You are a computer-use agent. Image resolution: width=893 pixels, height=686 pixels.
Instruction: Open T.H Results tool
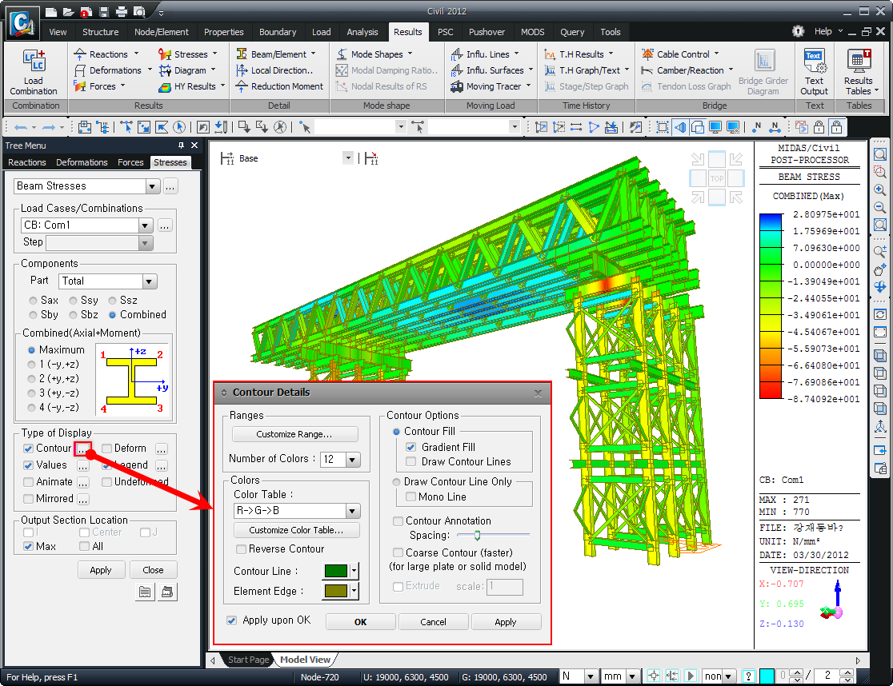pyautogui.click(x=579, y=54)
